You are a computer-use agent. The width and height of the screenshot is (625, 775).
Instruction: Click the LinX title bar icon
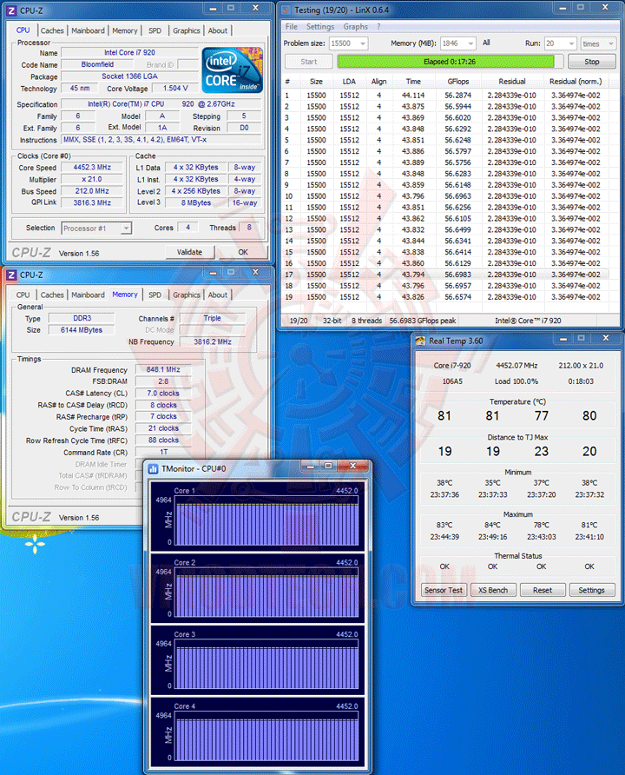tap(286, 10)
